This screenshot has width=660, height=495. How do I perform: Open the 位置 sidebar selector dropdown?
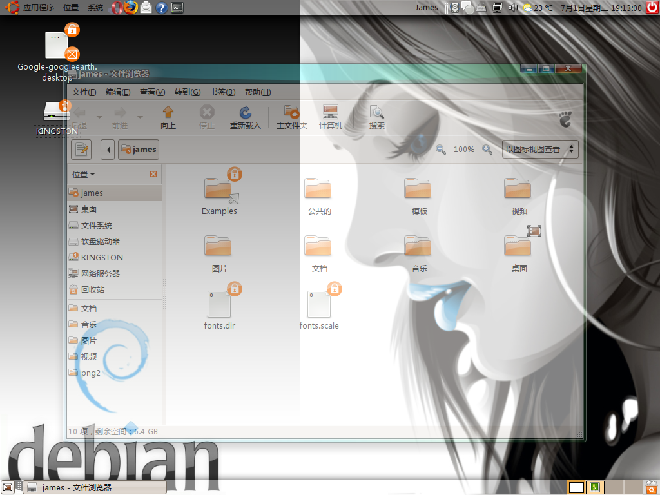pos(84,174)
